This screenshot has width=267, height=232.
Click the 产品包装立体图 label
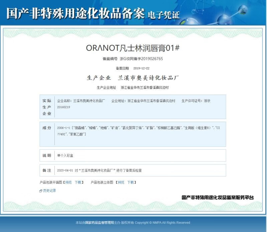pos(102,183)
